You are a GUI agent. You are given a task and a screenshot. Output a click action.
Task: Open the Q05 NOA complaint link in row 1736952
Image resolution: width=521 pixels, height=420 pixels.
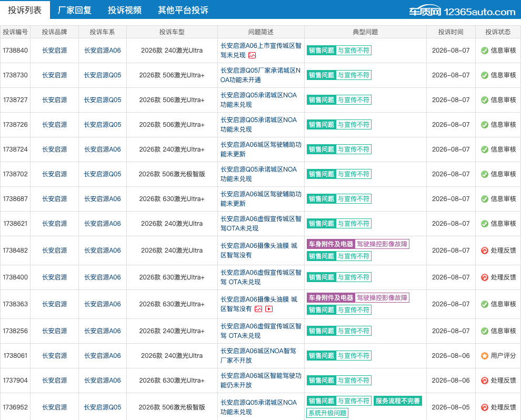(x=258, y=407)
